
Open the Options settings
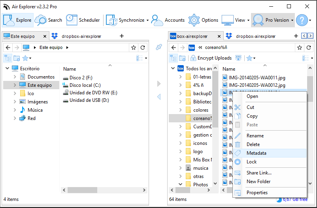[203, 20]
